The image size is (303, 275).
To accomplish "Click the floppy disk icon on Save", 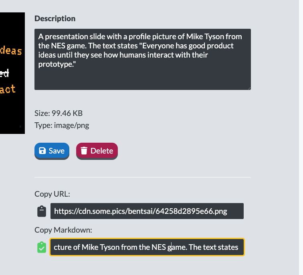I will click(x=42, y=151).
